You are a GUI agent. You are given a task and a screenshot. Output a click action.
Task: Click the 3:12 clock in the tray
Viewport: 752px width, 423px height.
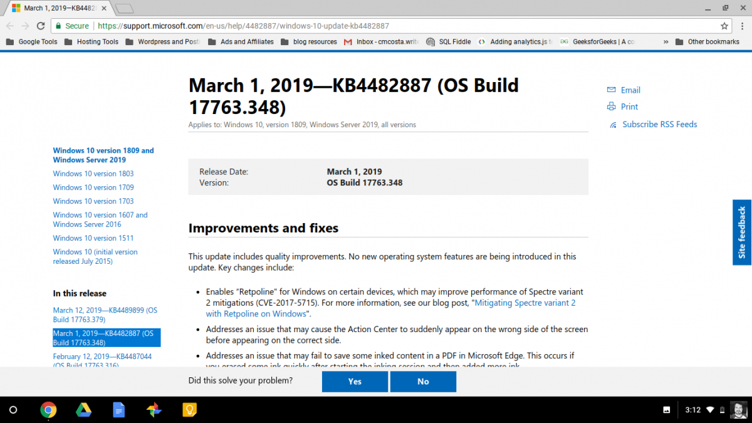(692, 410)
